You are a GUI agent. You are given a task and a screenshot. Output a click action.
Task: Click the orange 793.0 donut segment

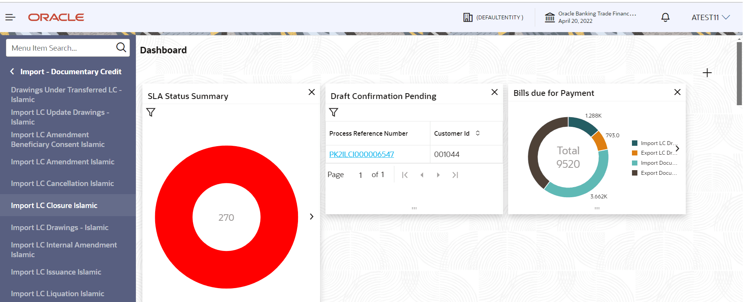(x=601, y=141)
